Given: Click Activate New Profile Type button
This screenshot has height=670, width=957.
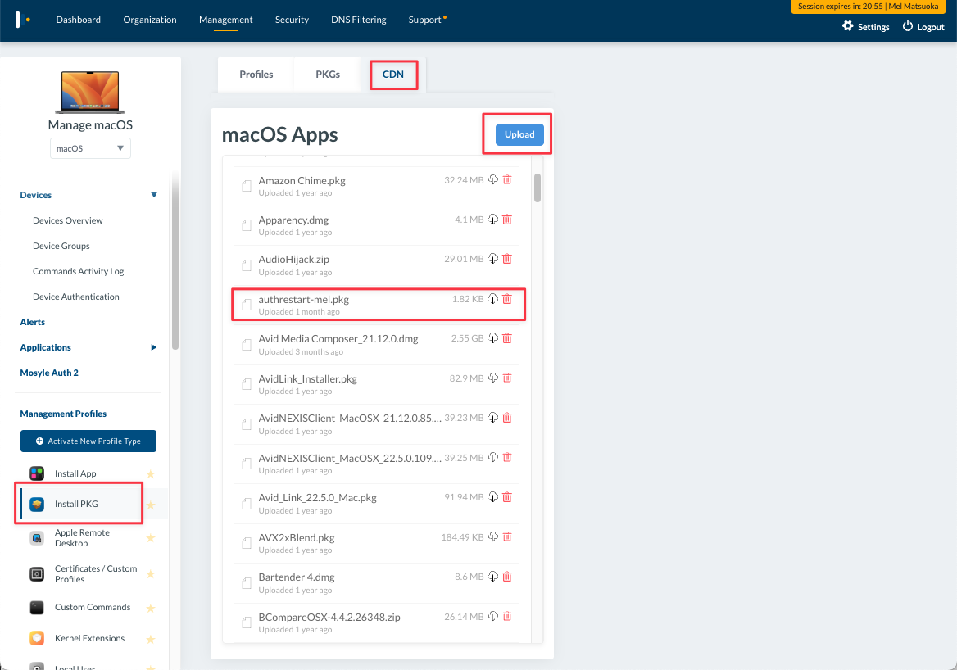Looking at the screenshot, I should coord(88,441).
